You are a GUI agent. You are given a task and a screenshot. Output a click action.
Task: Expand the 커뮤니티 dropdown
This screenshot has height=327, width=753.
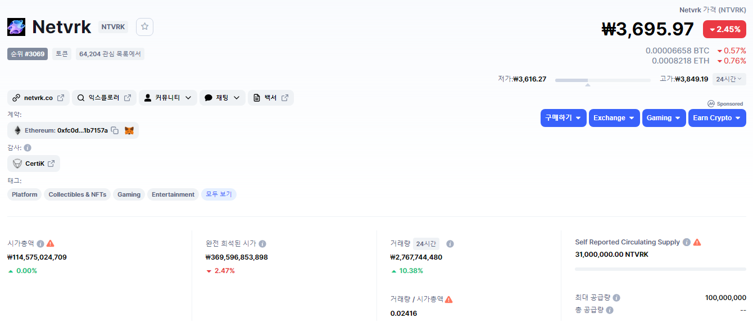167,98
